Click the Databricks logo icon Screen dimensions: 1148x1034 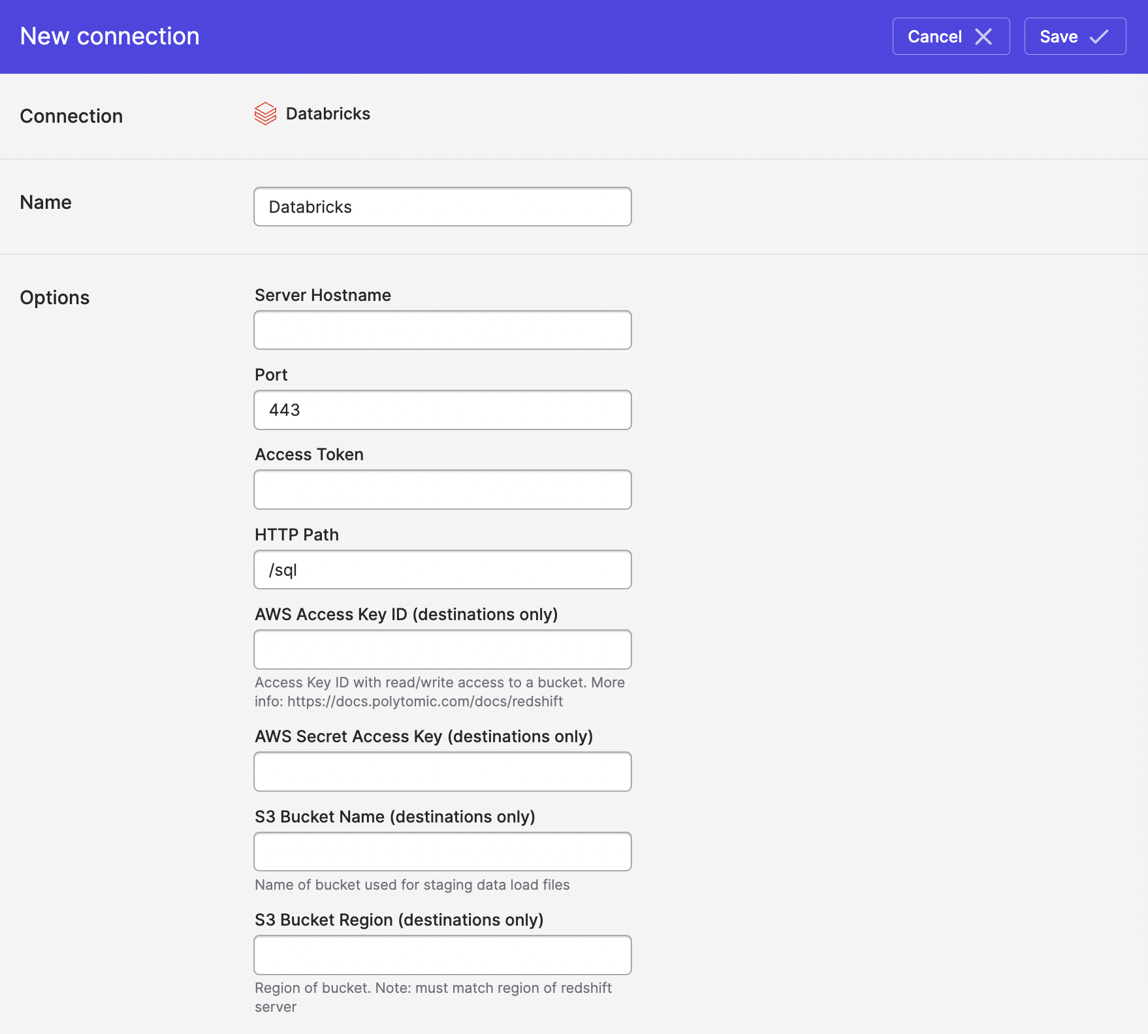click(x=265, y=114)
